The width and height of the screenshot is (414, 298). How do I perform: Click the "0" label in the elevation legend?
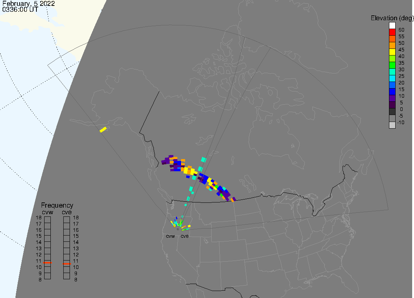401,109
